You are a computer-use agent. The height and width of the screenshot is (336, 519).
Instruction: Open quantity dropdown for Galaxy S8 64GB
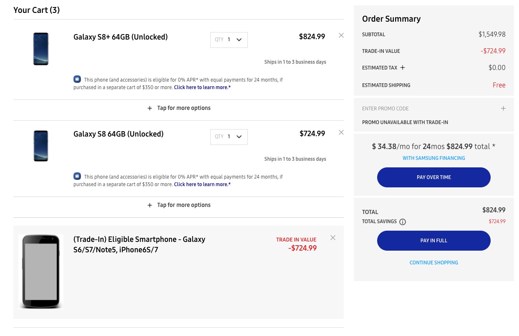click(x=229, y=137)
